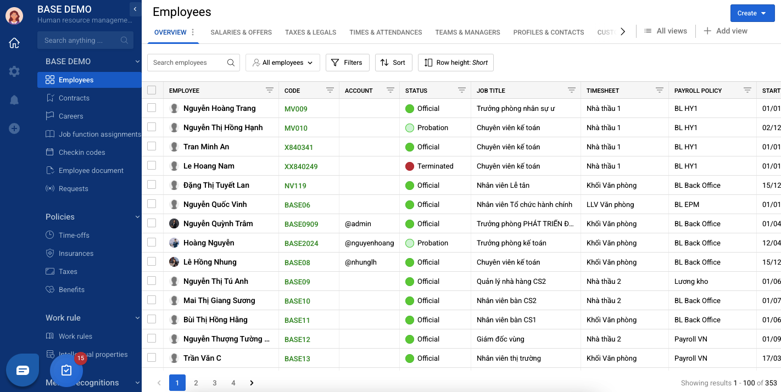Select checkbox for Nguyễn Quốc Vinh
The width and height of the screenshot is (781, 392).
coord(152,204)
